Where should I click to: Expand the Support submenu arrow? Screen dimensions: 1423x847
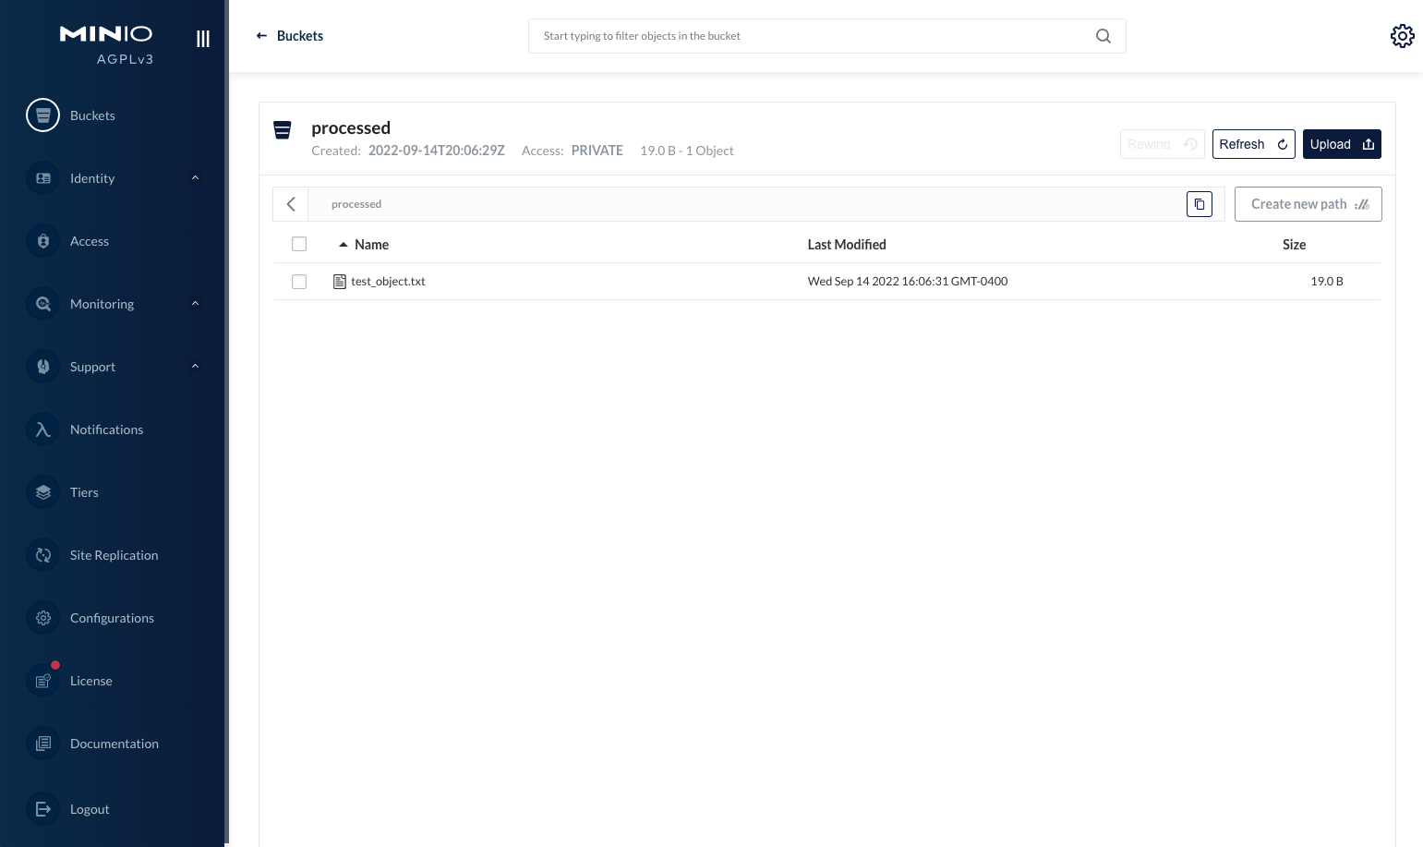[195, 367]
